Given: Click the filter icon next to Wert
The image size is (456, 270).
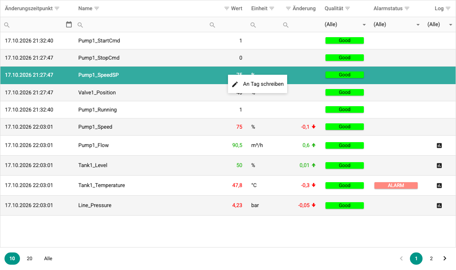Looking at the screenshot, I should [x=226, y=9].
